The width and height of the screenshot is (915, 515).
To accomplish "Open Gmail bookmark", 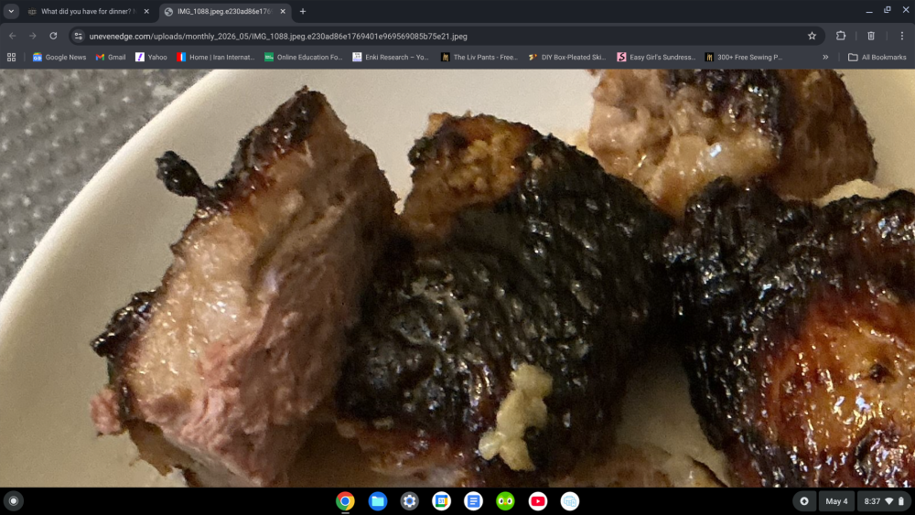I will [111, 57].
